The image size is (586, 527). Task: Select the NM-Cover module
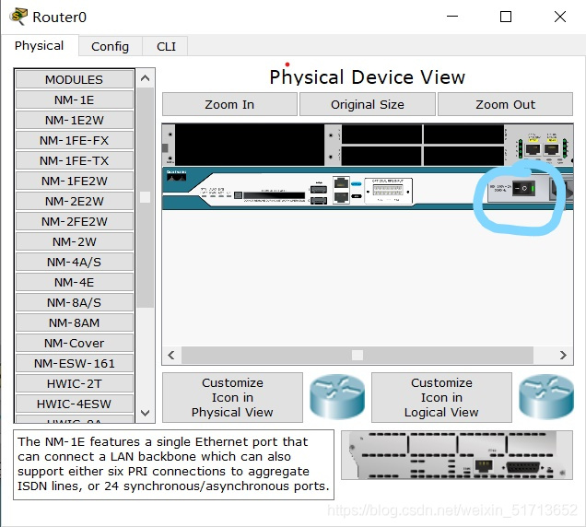(75, 343)
